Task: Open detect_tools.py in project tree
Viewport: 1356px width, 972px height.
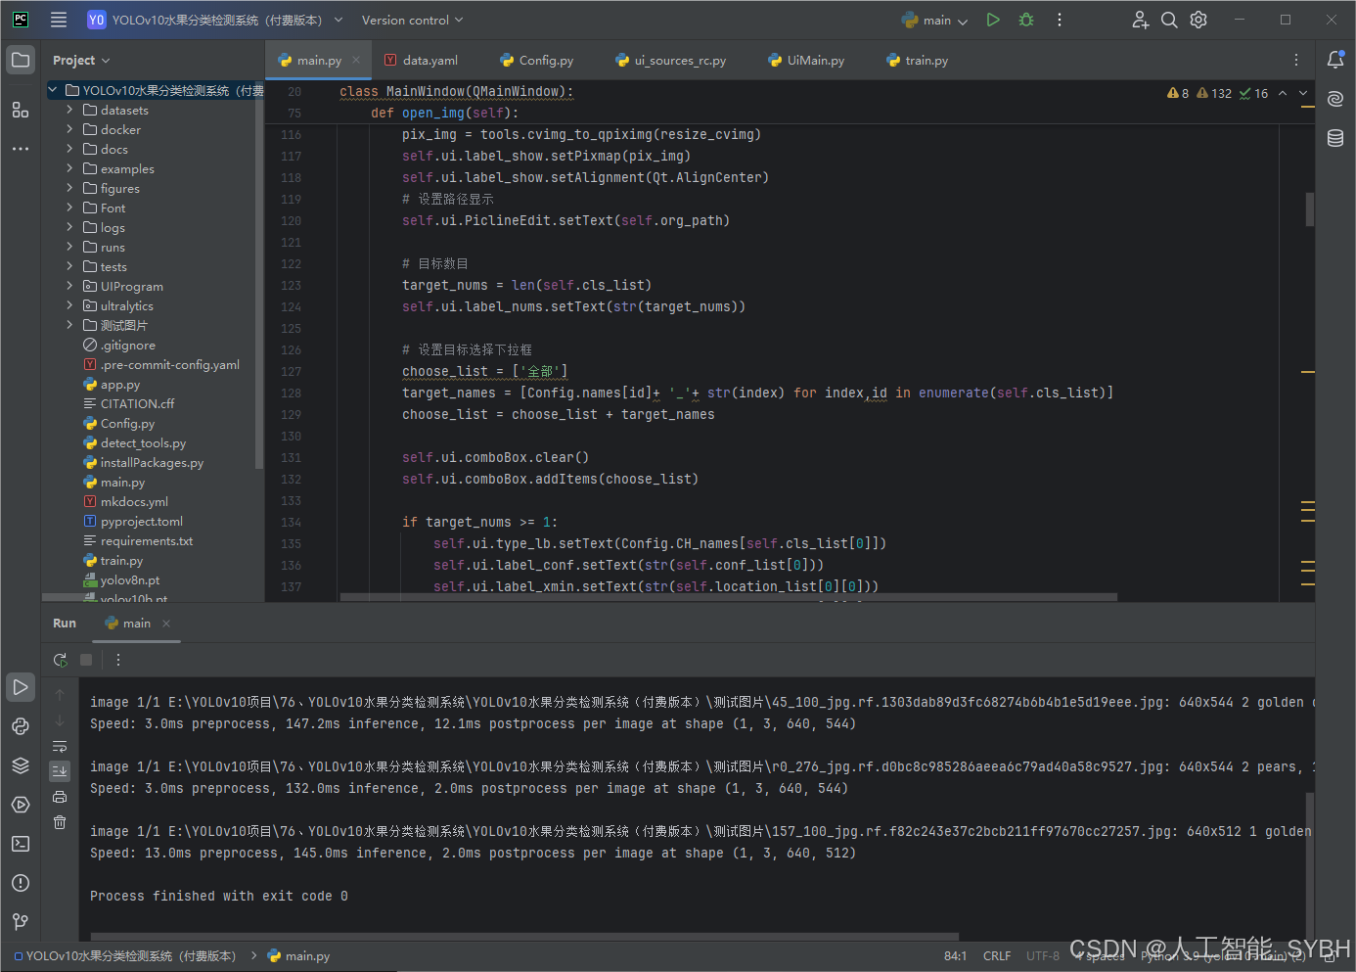Action: [143, 442]
